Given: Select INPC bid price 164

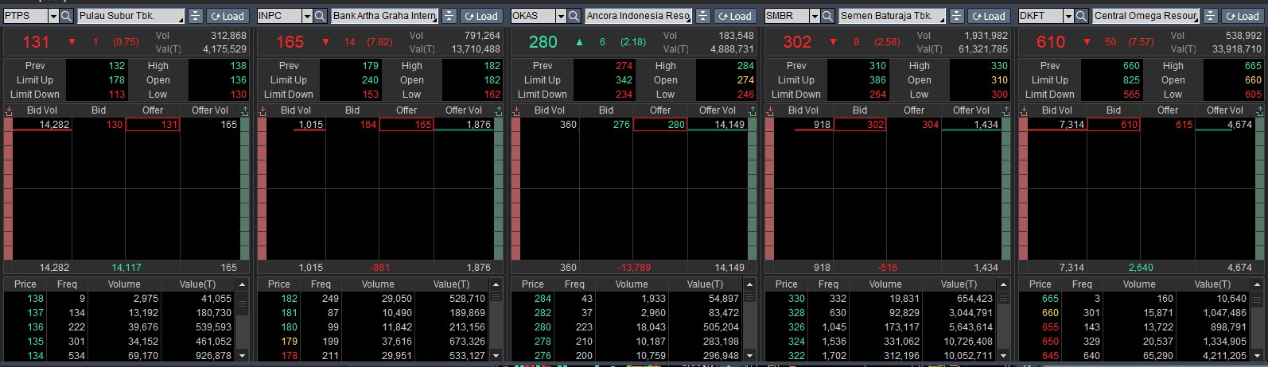Looking at the screenshot, I should 352,125.
